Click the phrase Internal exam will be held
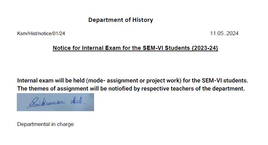Screen dimensions: 268x145 tap(51, 81)
